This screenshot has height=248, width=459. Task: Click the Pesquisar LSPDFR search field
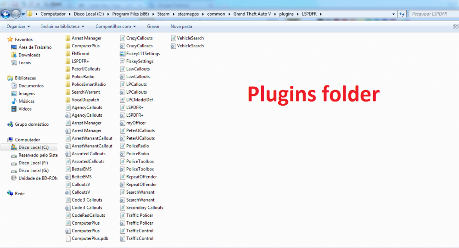(434, 14)
